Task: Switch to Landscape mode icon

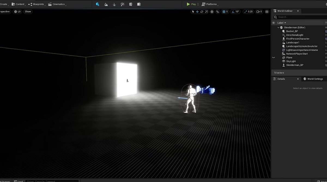Action: [106, 4]
